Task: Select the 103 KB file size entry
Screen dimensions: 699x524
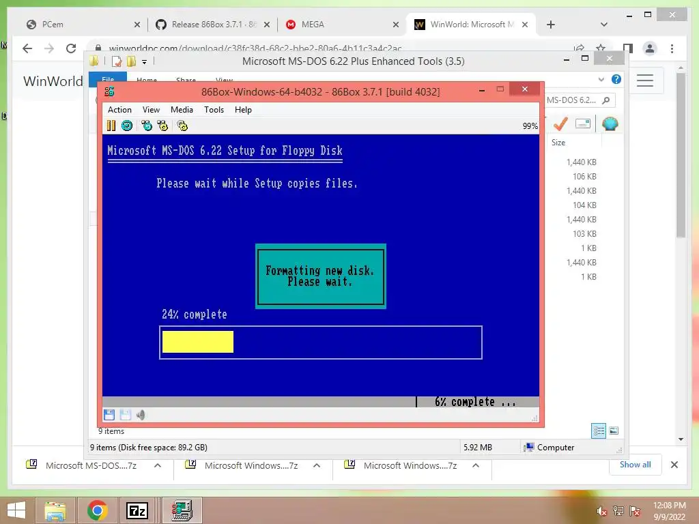Action: [x=584, y=233]
